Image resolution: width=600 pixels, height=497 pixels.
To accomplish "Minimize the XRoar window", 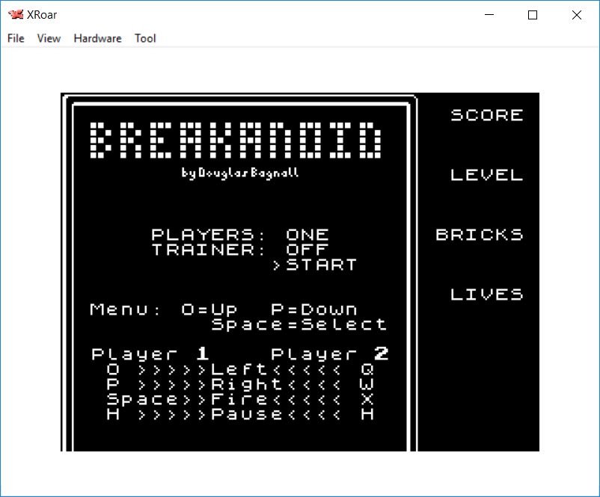I will click(x=489, y=14).
